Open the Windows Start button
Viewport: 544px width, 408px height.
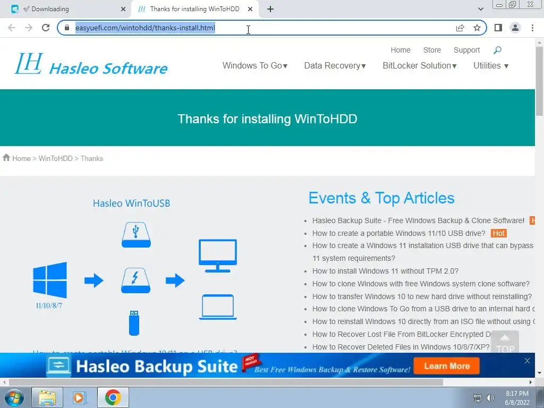[x=14, y=397]
